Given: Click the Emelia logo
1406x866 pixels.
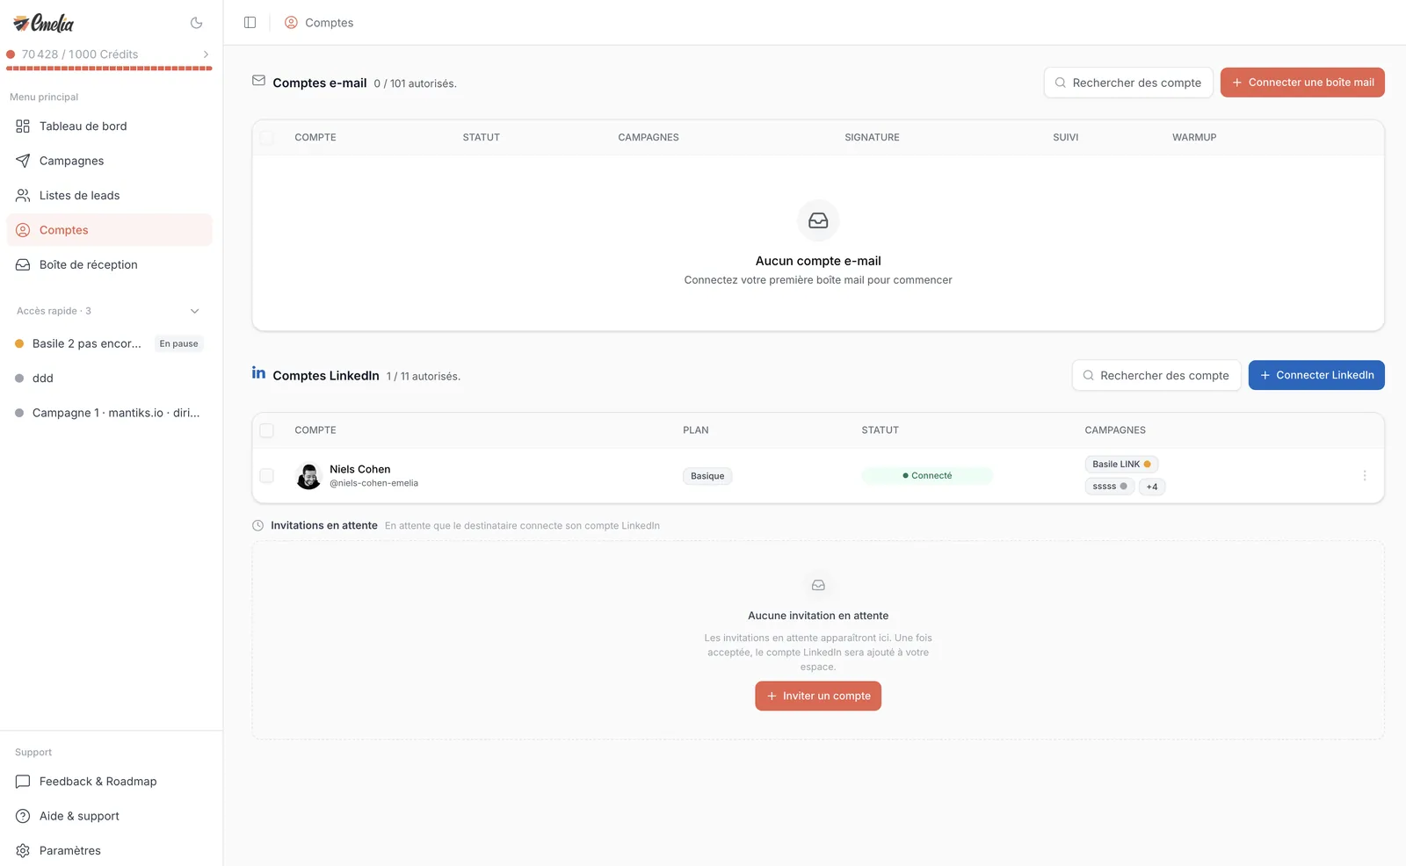Looking at the screenshot, I should pos(43,23).
